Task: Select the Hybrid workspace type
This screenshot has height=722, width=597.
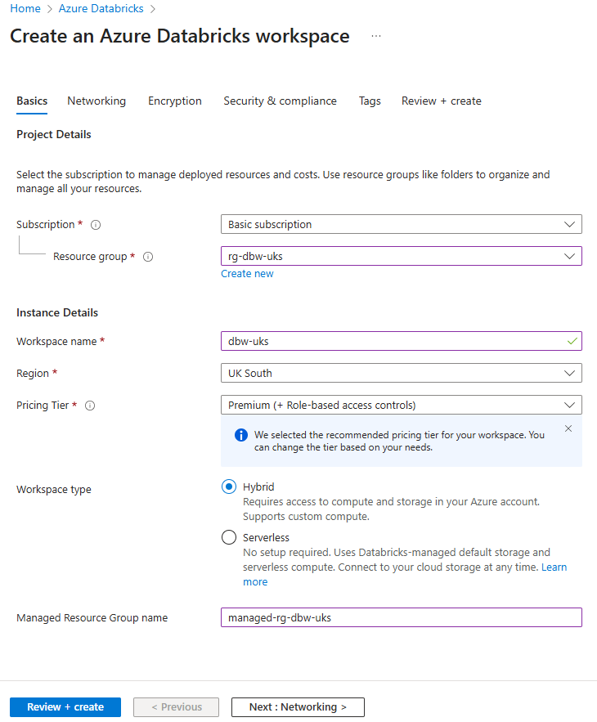Action: tap(229, 487)
